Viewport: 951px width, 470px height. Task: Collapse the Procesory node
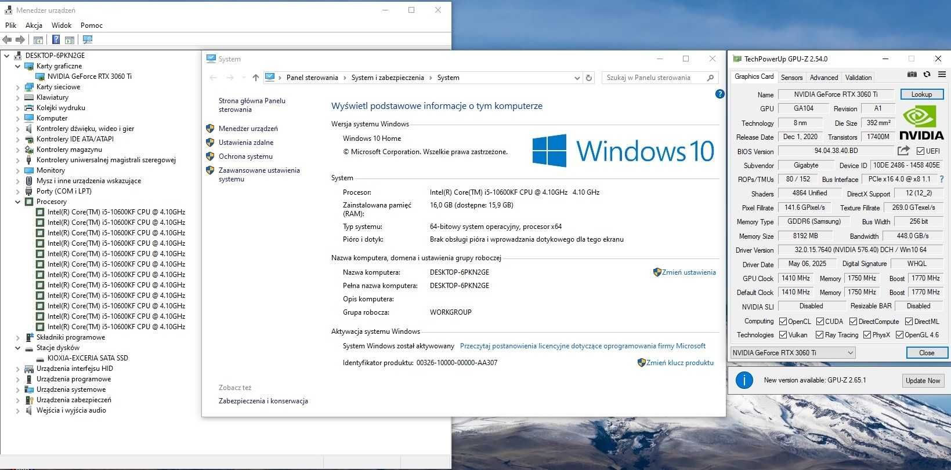17,202
